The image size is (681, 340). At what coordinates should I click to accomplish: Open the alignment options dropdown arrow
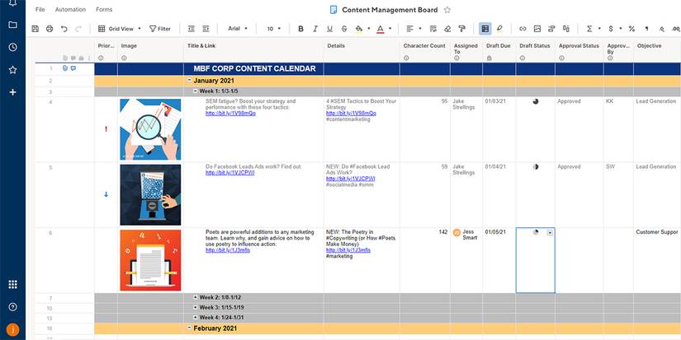coord(420,29)
